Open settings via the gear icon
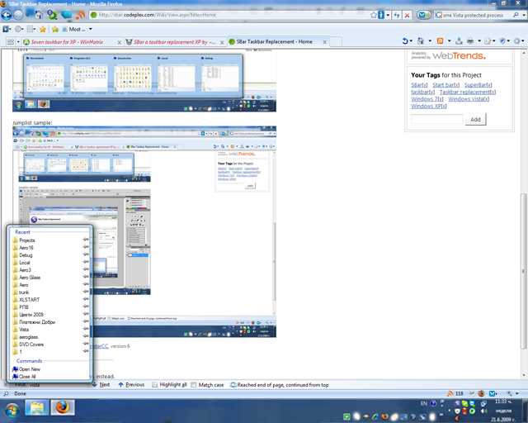The height and width of the screenshot is (423, 528). coord(517,41)
